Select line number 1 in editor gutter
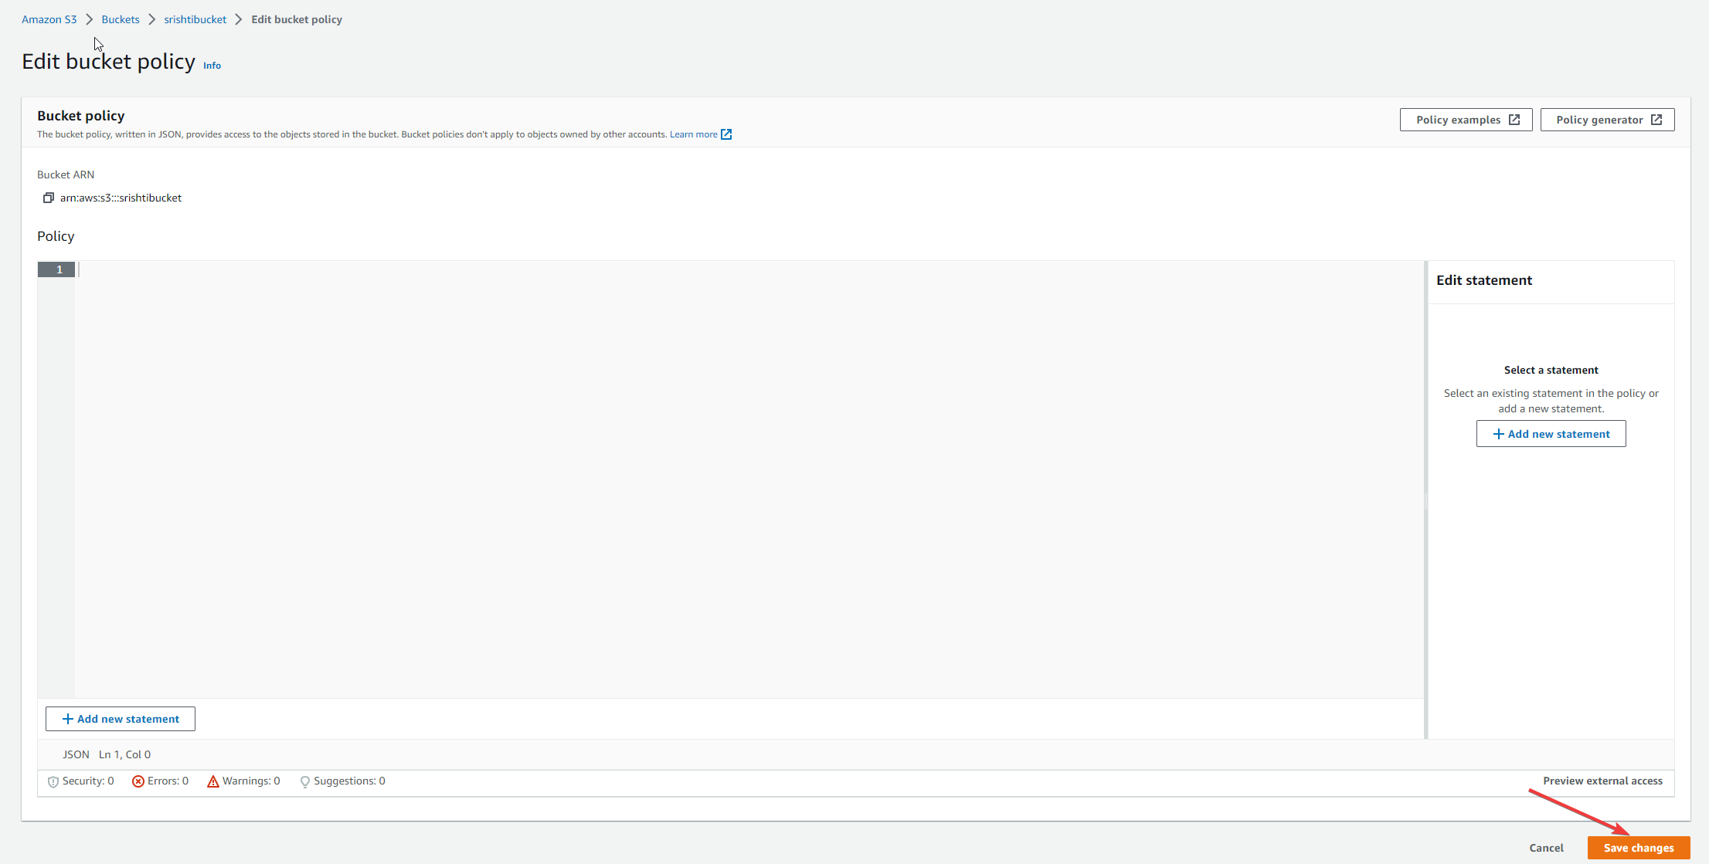 56,269
